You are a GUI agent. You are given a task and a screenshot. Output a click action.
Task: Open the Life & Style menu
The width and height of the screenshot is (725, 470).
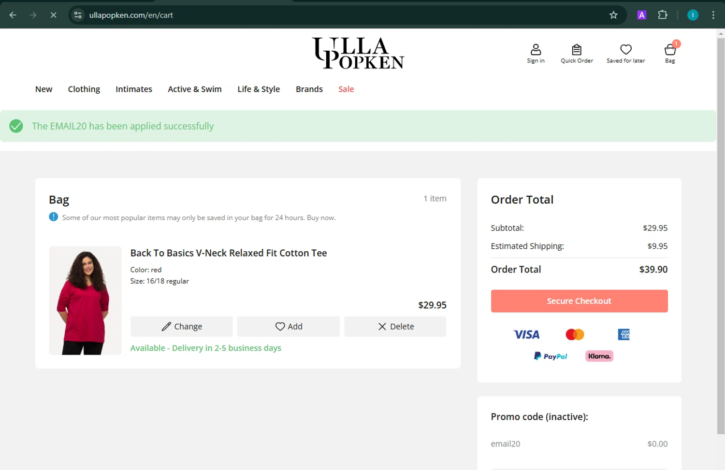point(259,89)
